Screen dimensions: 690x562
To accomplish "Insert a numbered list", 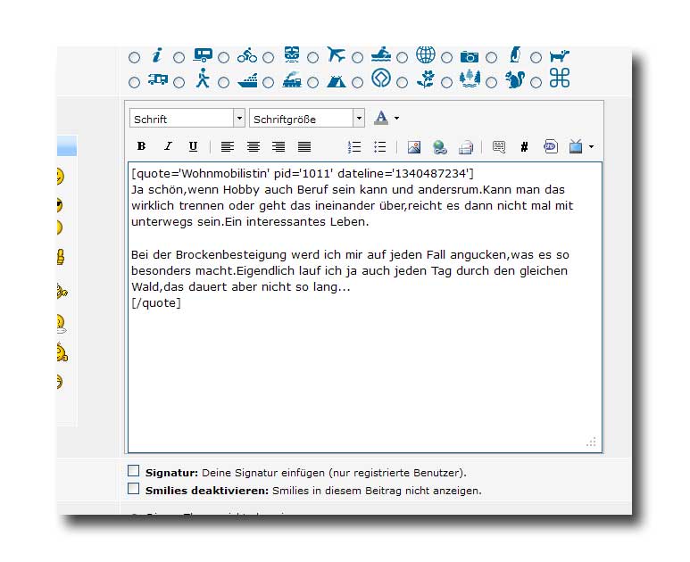I will click(x=354, y=147).
